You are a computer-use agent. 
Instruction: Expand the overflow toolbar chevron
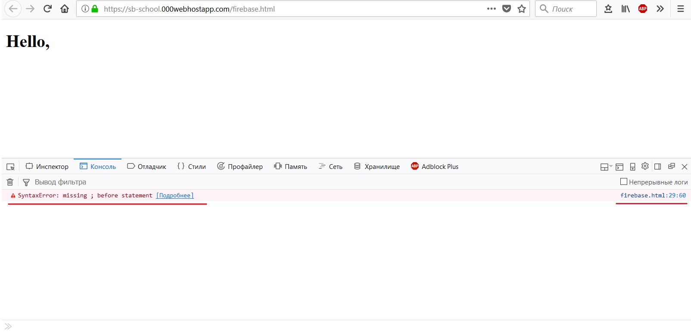[x=660, y=9]
